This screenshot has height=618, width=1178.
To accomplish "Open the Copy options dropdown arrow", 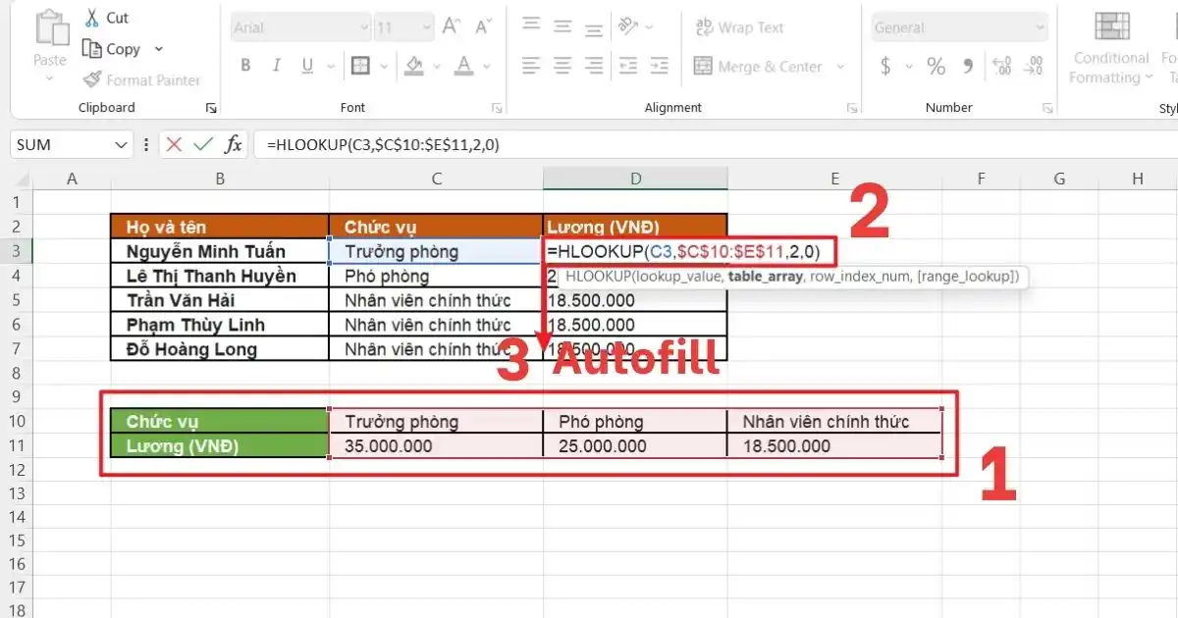I will pos(158,49).
